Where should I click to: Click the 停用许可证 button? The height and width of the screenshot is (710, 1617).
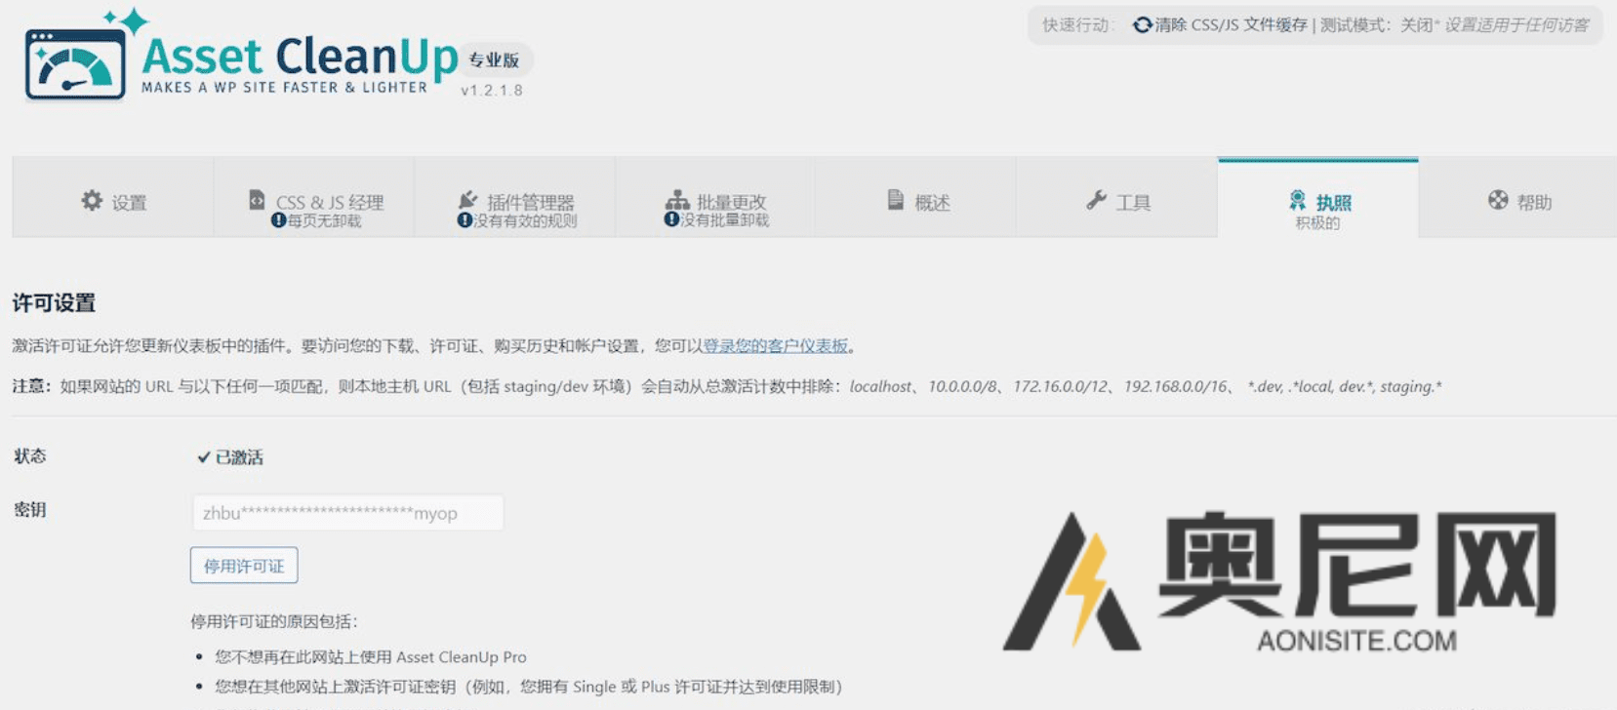[x=244, y=566]
